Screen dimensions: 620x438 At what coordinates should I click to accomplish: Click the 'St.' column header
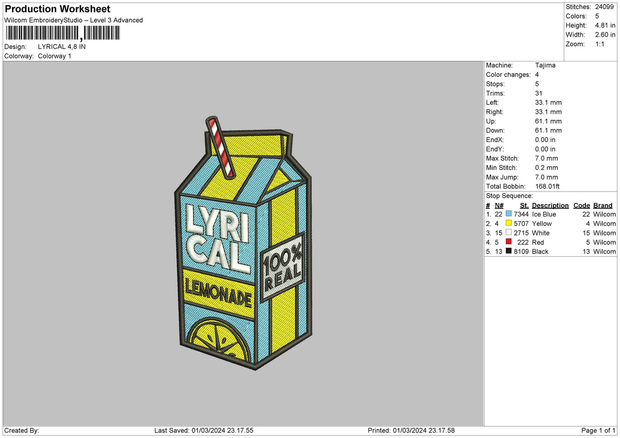point(524,205)
